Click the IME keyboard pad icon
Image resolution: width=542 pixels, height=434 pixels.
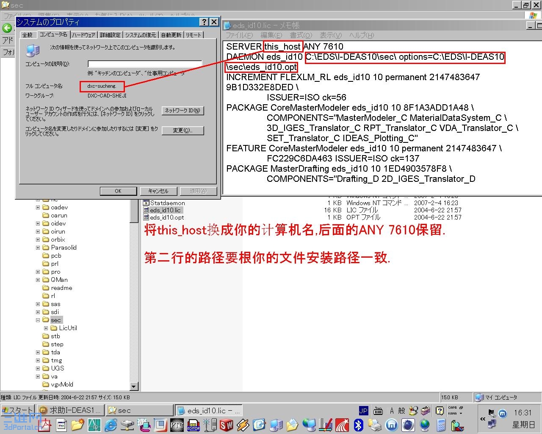(378, 410)
